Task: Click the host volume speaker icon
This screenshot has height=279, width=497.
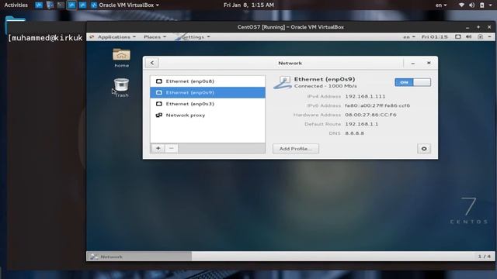Action: point(472,5)
